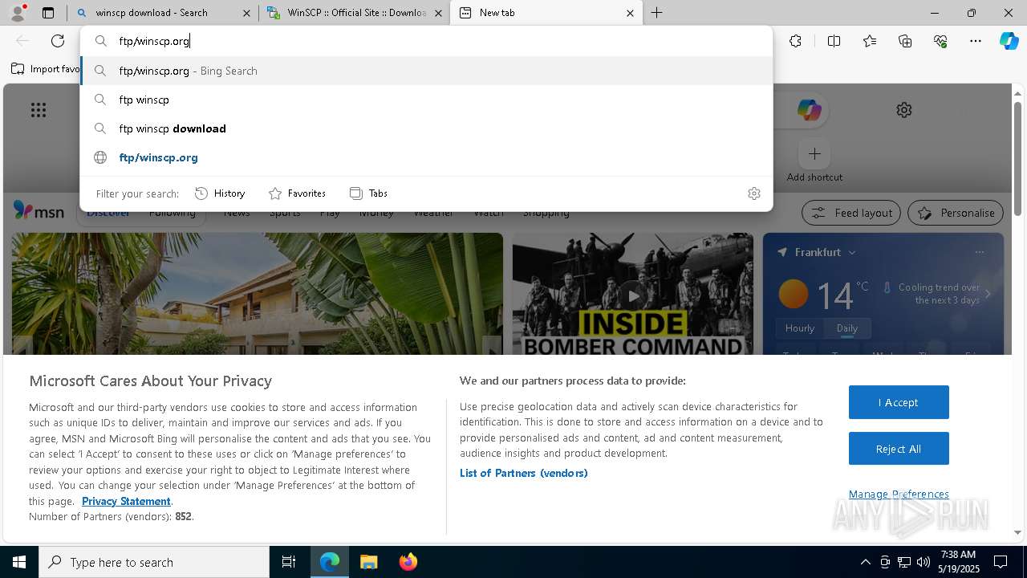The image size is (1027, 578).
Task: Open the Favorites star toolbar icon
Action: 870,41
